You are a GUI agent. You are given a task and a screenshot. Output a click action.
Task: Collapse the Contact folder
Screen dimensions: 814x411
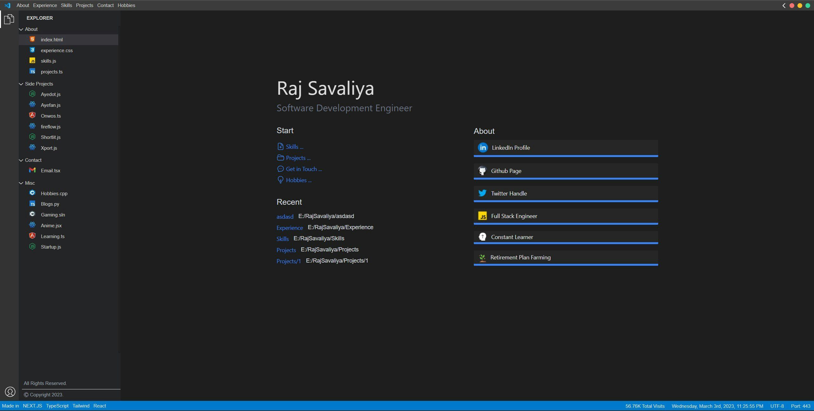(30, 160)
